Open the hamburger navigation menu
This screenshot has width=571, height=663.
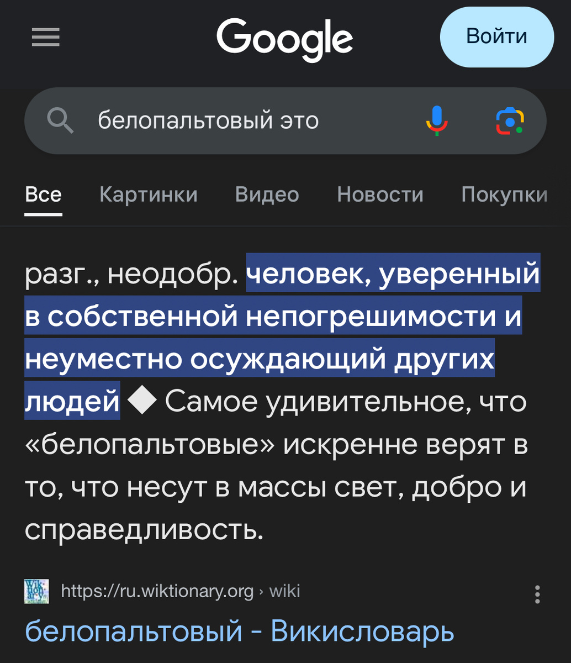(x=46, y=37)
